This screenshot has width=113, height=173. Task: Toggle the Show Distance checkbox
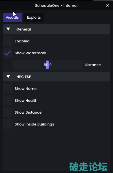click(8, 112)
